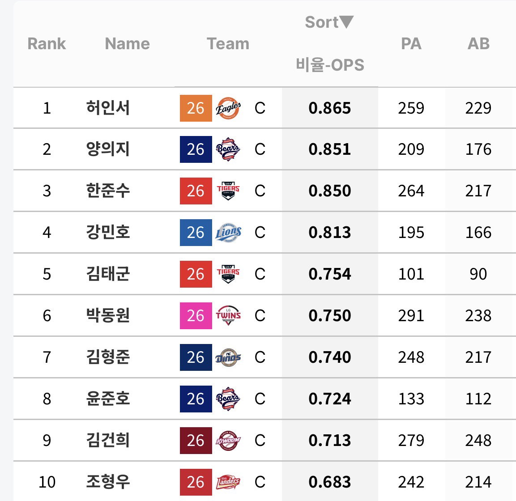The image size is (516, 501).
Task: Click the Dinos logo beside 김형준
Action: 228,357
